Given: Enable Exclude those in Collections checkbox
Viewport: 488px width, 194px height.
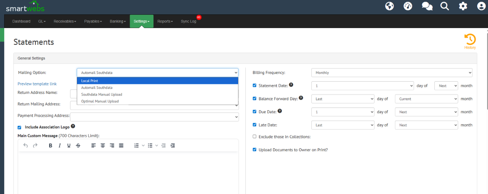Looking at the screenshot, I should click(255, 136).
